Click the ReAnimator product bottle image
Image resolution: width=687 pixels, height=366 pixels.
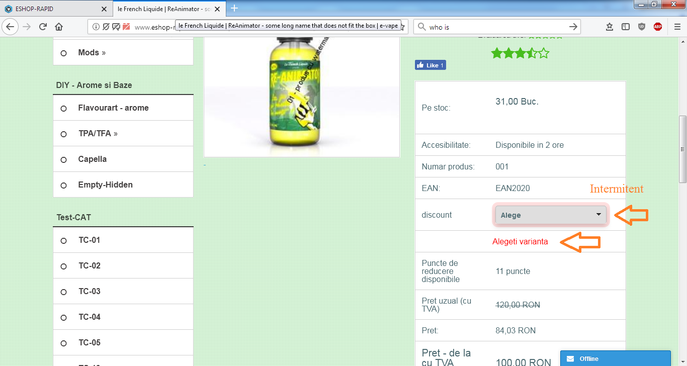pyautogui.click(x=301, y=97)
